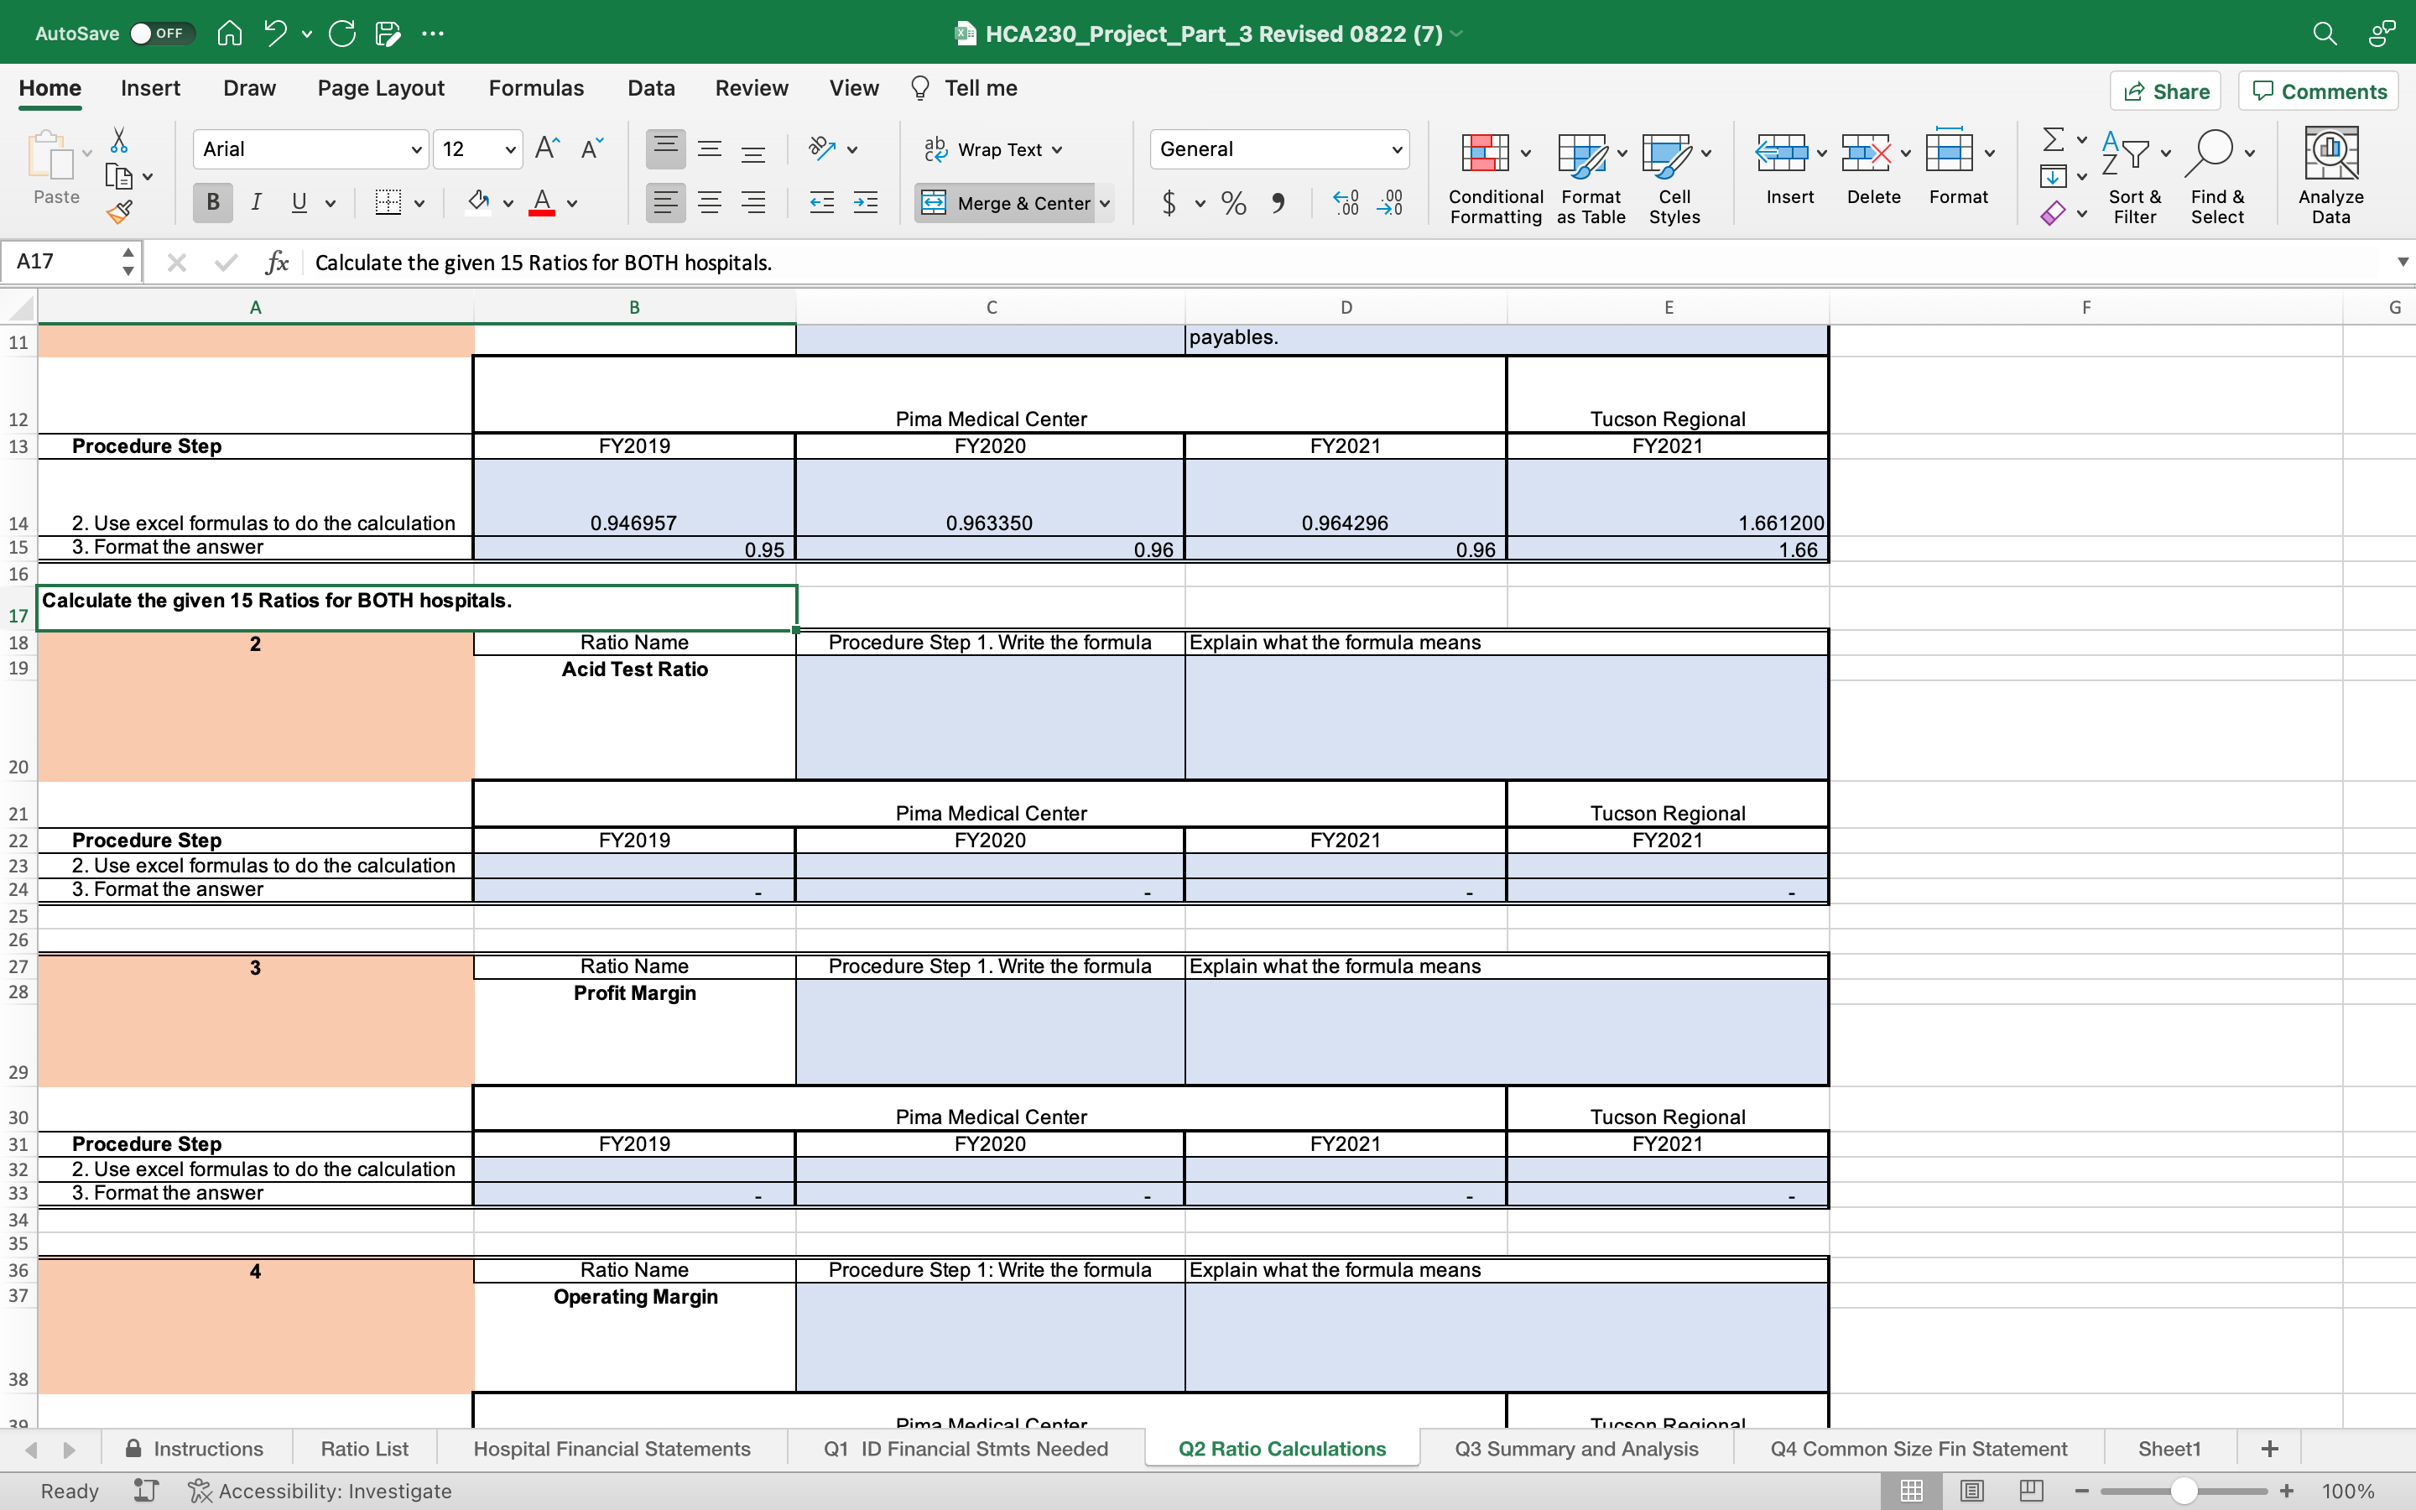Image resolution: width=2416 pixels, height=1510 pixels.
Task: Expand the Wrap Text dropdown arrow
Action: coord(1057,150)
